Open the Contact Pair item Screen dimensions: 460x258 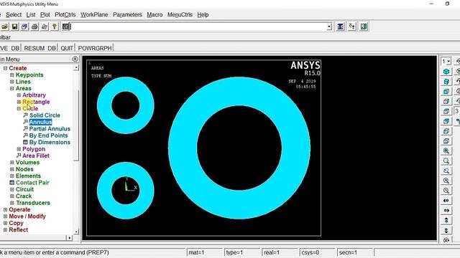point(32,183)
